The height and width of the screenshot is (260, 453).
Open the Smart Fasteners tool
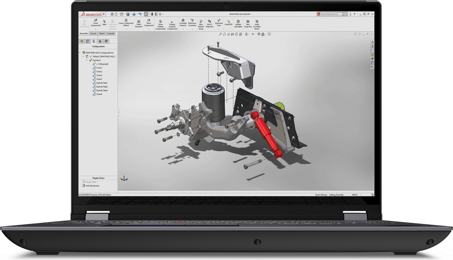(139, 23)
